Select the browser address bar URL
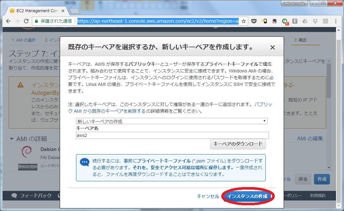 pos(158,21)
